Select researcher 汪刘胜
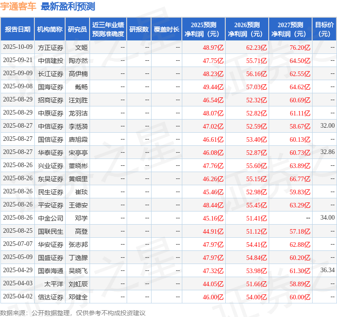Screen dimensions: 337x317 pyautogui.click(x=78, y=100)
